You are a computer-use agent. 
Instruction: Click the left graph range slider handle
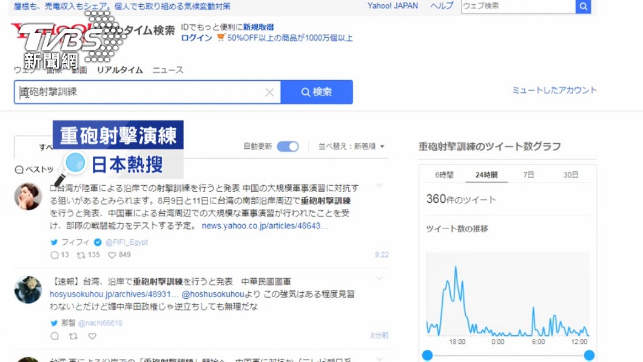427,355
